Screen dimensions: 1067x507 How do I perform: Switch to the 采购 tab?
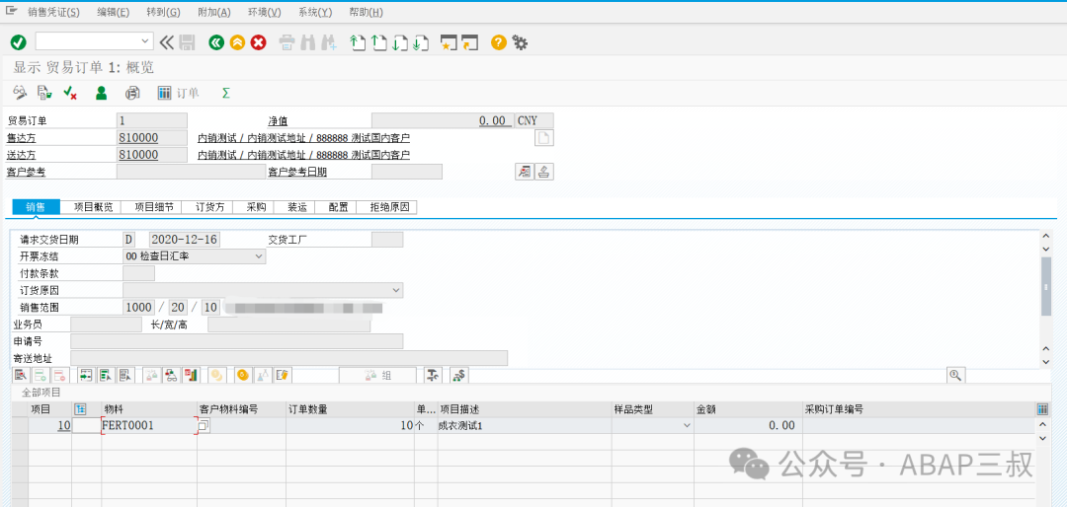(x=256, y=207)
